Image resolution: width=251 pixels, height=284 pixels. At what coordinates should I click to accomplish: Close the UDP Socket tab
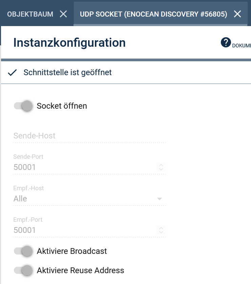[x=237, y=14]
